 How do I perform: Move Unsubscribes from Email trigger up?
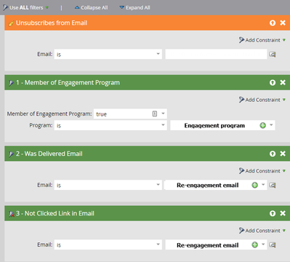(x=273, y=23)
